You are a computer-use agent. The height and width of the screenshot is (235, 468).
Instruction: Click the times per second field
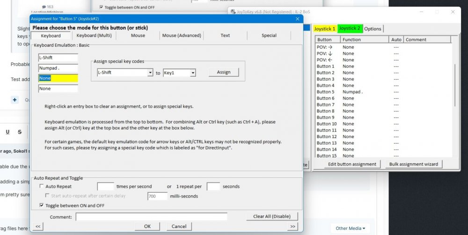click(106, 186)
